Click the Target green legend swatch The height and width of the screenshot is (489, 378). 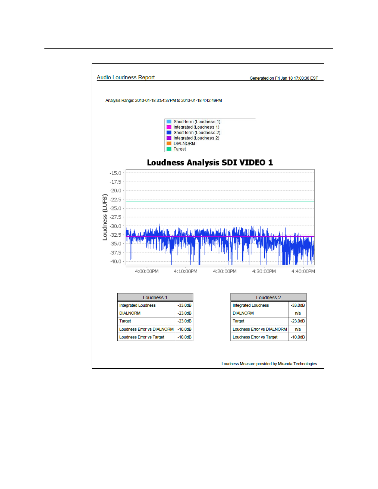169,149
